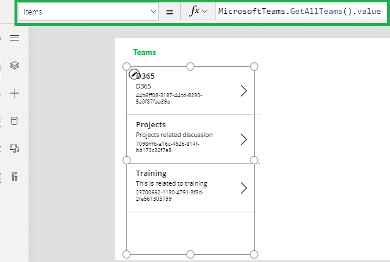Viewport: 390px width, 262px height.
Task: Click the Training team ID 23700662 text
Action: coord(170,195)
